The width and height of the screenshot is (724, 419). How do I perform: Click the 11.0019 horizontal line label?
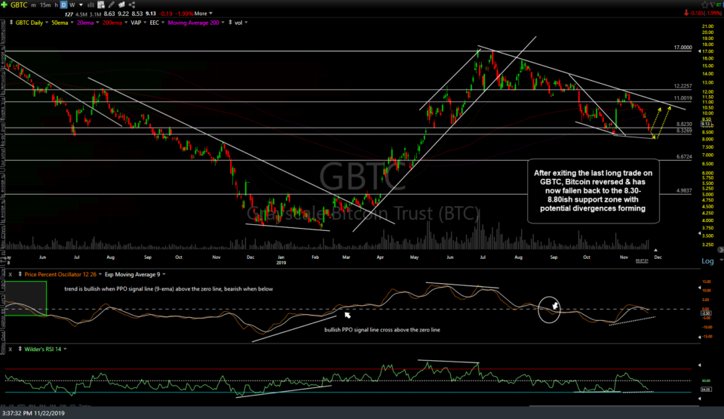[x=683, y=98]
